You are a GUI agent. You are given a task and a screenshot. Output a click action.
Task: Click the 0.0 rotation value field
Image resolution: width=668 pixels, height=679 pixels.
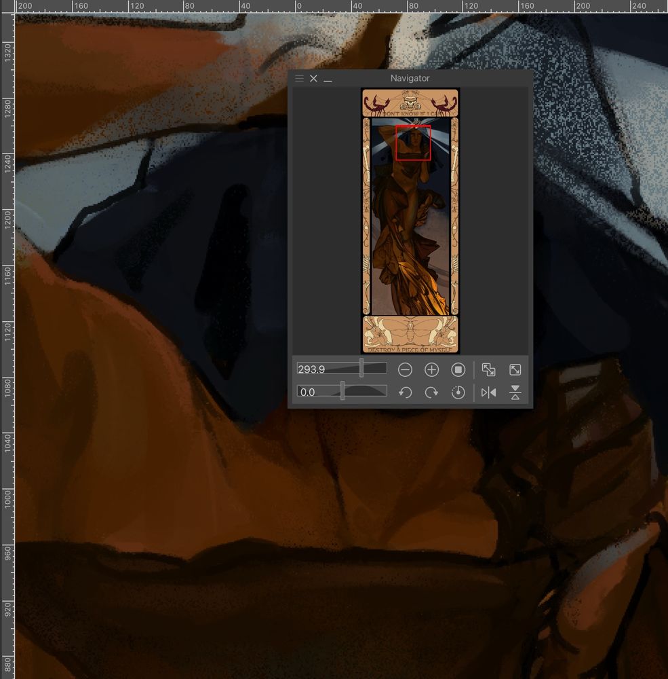pos(307,392)
